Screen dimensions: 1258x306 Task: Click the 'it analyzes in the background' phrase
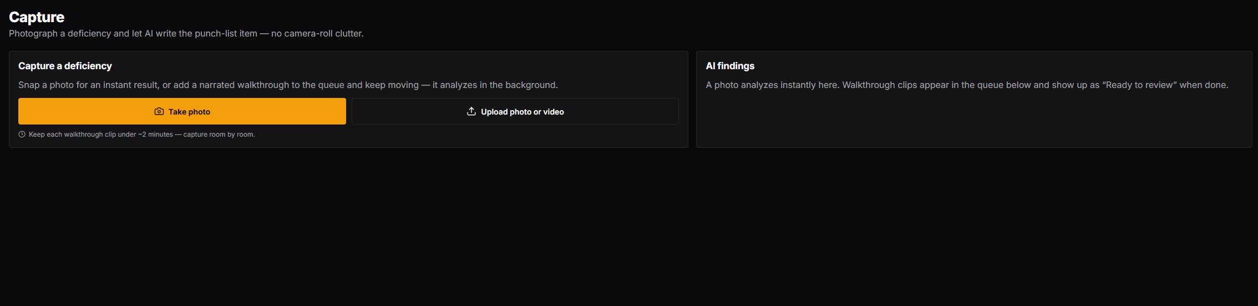pos(494,85)
